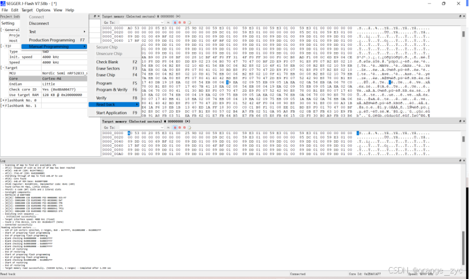Select Start Application F9

pos(114,113)
